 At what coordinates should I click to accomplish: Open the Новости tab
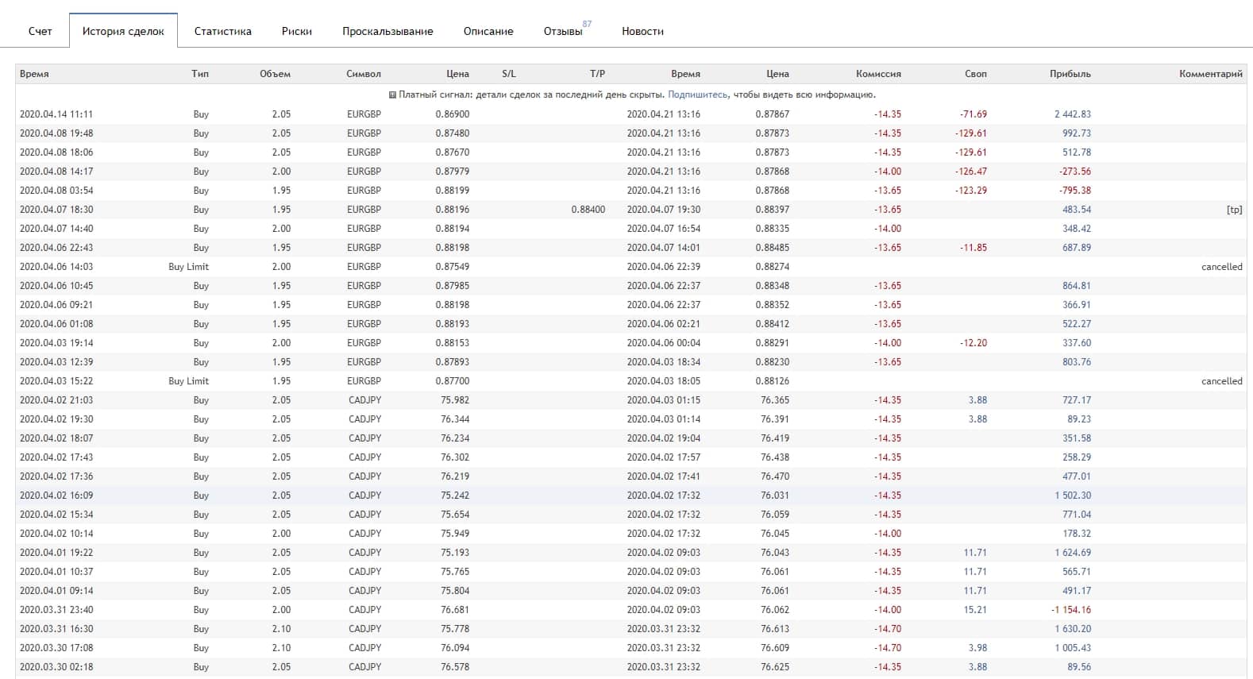tap(642, 31)
